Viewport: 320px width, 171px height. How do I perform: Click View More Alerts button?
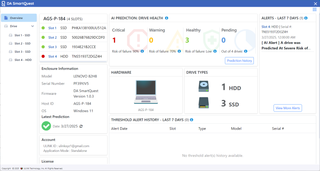pos(288,108)
